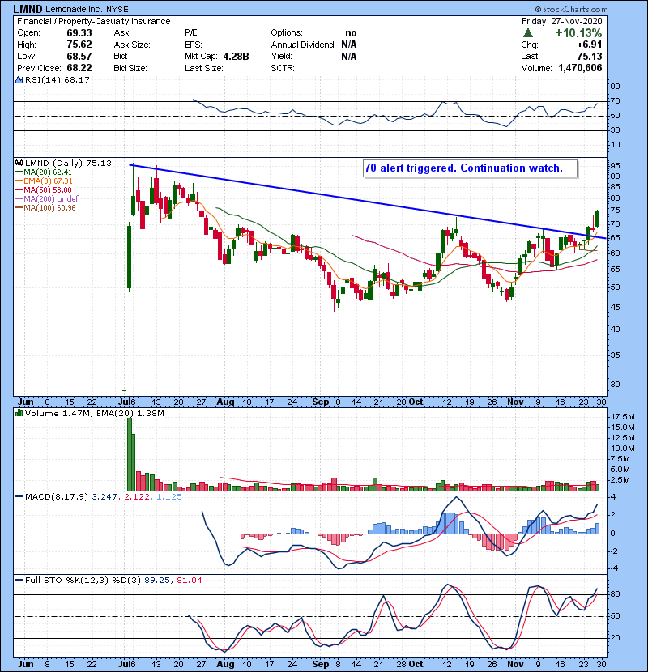This screenshot has width=648, height=672.
Task: Click the MA(100) 60.96 legend entry
Action: click(x=49, y=208)
